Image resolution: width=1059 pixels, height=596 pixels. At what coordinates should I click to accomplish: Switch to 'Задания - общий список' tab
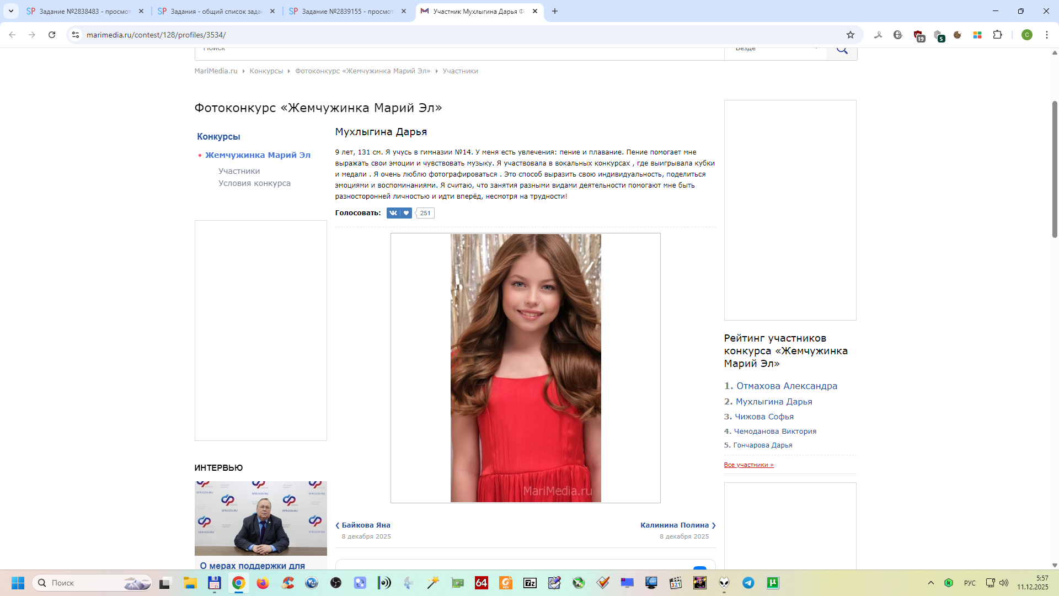click(216, 11)
